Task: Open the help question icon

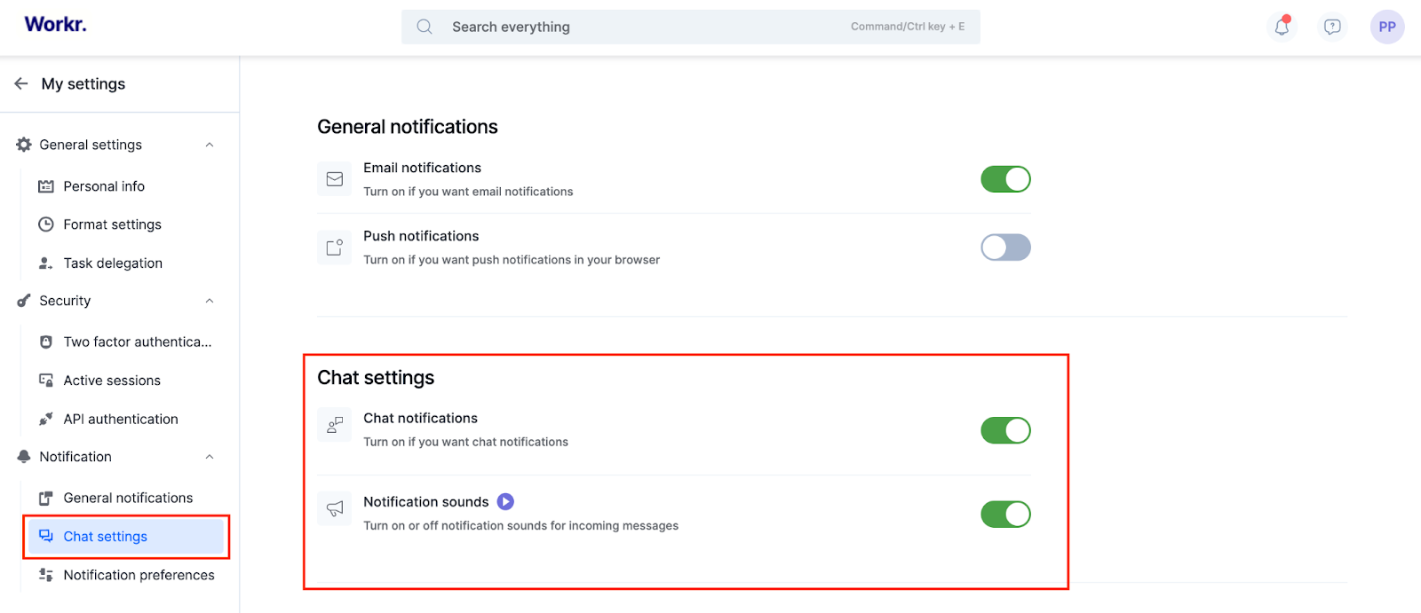Action: (x=1332, y=27)
